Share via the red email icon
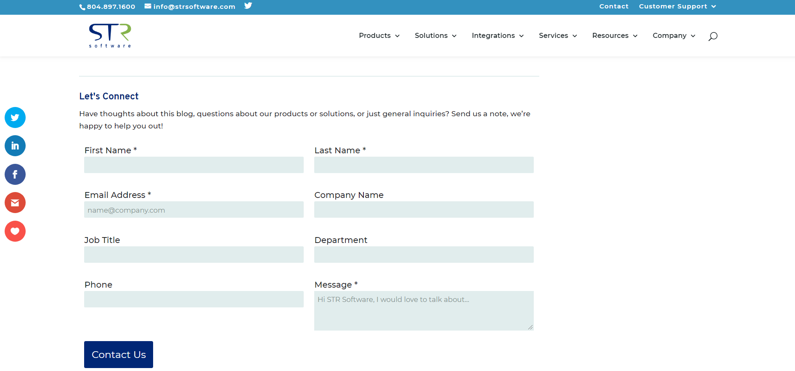This screenshot has height=371, width=795. pyautogui.click(x=15, y=203)
